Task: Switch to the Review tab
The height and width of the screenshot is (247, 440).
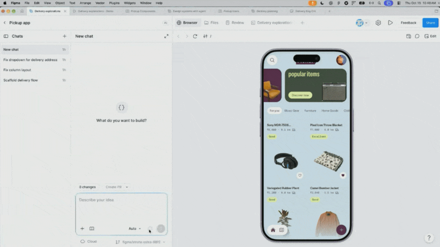Action: tap(235, 23)
